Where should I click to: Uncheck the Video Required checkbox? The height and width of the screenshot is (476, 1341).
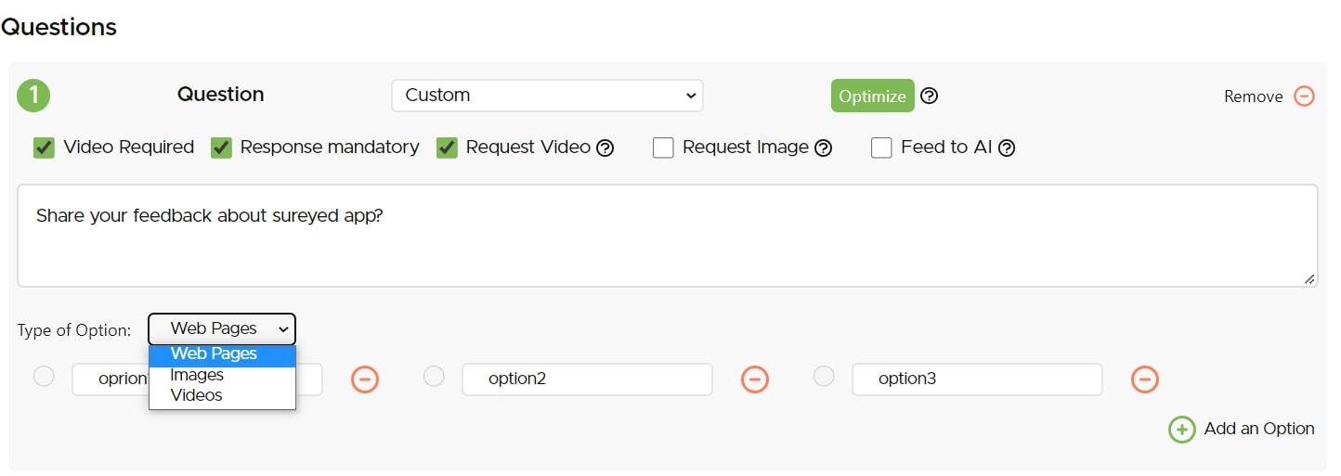point(44,148)
